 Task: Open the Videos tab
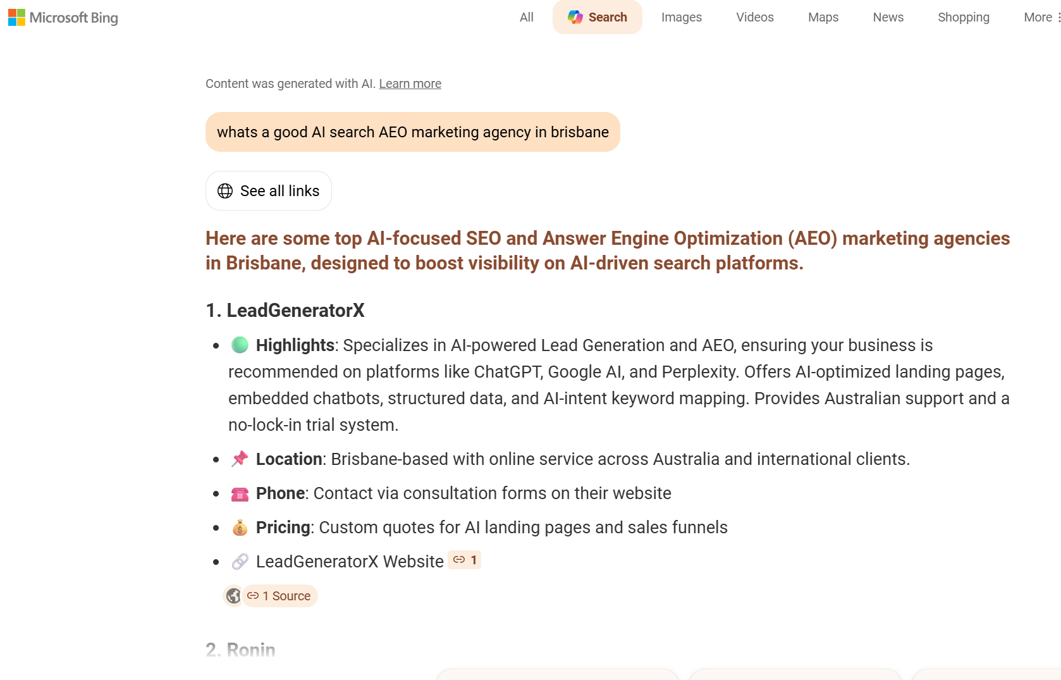pos(754,18)
